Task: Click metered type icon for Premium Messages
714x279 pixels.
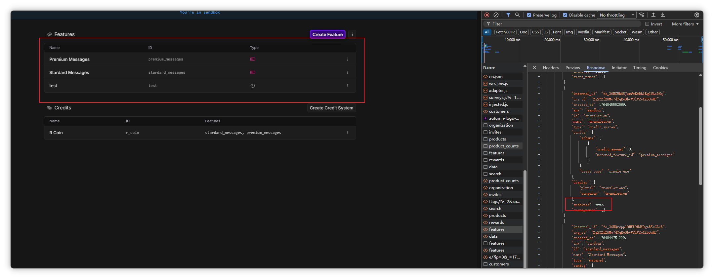Action: tap(253, 59)
